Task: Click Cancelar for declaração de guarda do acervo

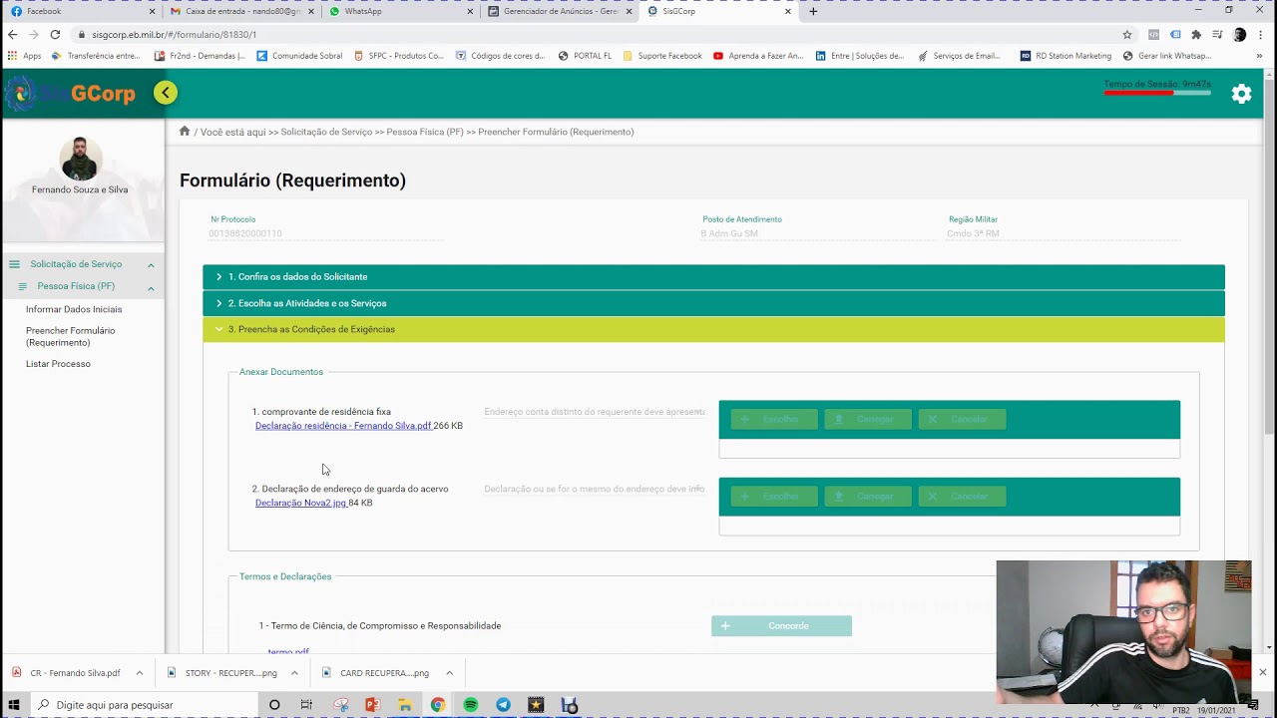Action: coord(962,496)
